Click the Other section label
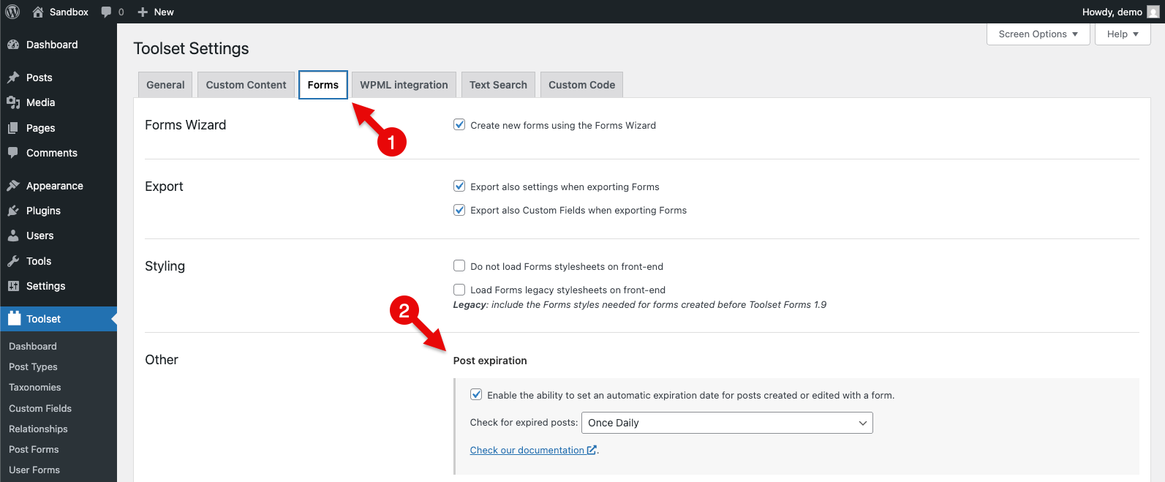Screen dimensions: 1165x482 coord(162,360)
